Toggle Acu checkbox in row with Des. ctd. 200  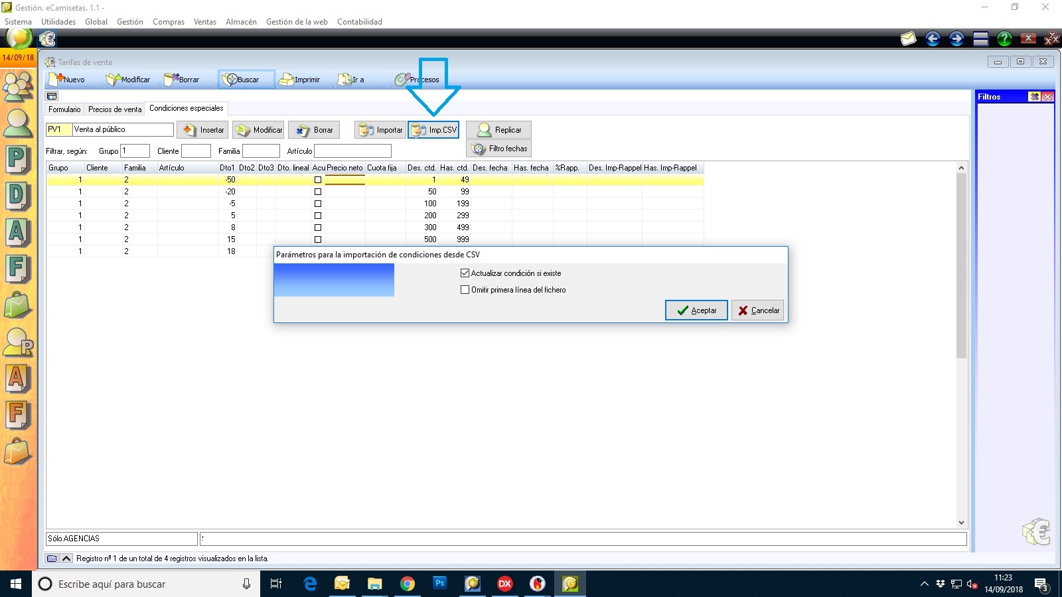pyautogui.click(x=318, y=216)
